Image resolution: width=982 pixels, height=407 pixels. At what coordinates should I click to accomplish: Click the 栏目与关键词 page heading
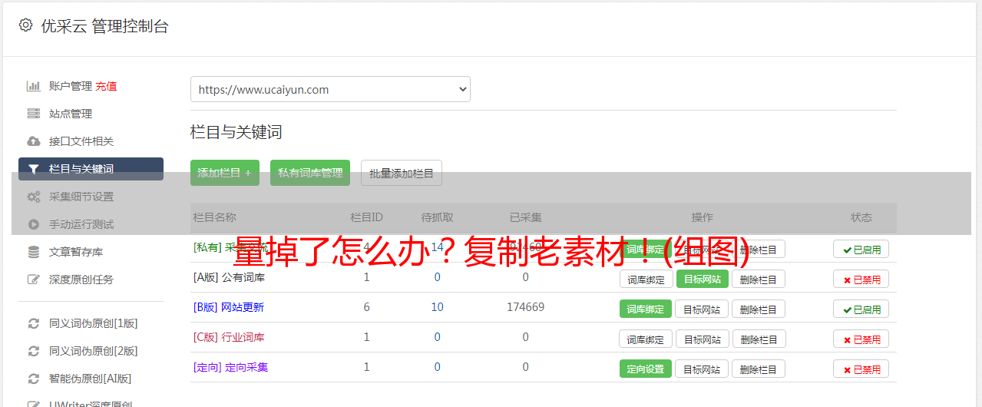(x=236, y=132)
